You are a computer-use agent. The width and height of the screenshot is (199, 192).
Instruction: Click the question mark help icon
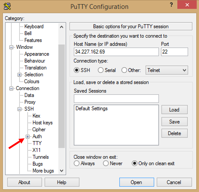tap(170, 5)
